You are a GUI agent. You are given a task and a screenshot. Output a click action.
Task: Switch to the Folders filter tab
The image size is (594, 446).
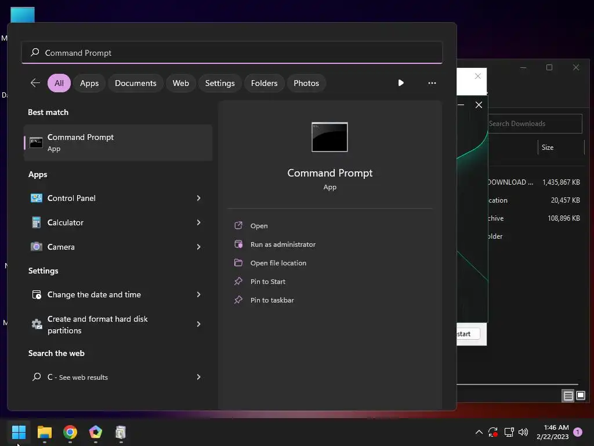[x=264, y=83]
